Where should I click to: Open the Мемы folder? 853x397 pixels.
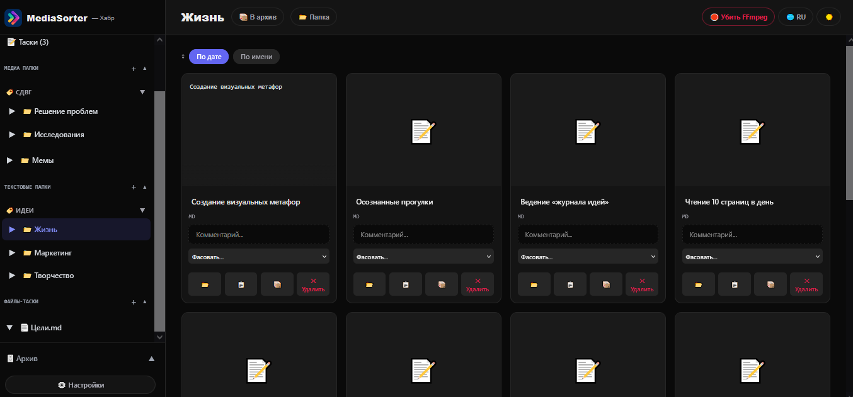(x=38, y=160)
